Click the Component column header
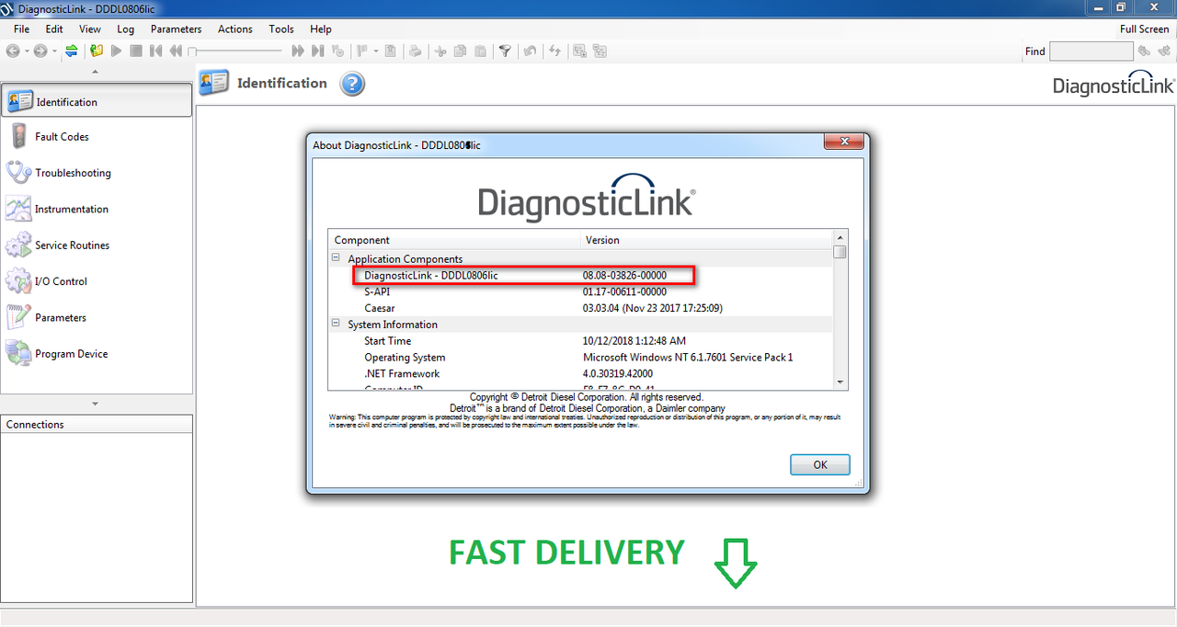The width and height of the screenshot is (1177, 627). tap(455, 240)
